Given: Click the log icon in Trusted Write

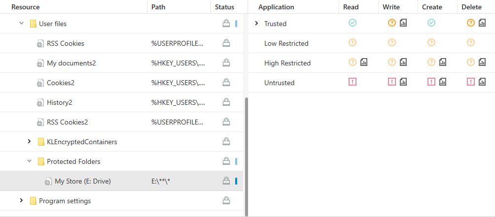Looking at the screenshot, I should 404,23.
